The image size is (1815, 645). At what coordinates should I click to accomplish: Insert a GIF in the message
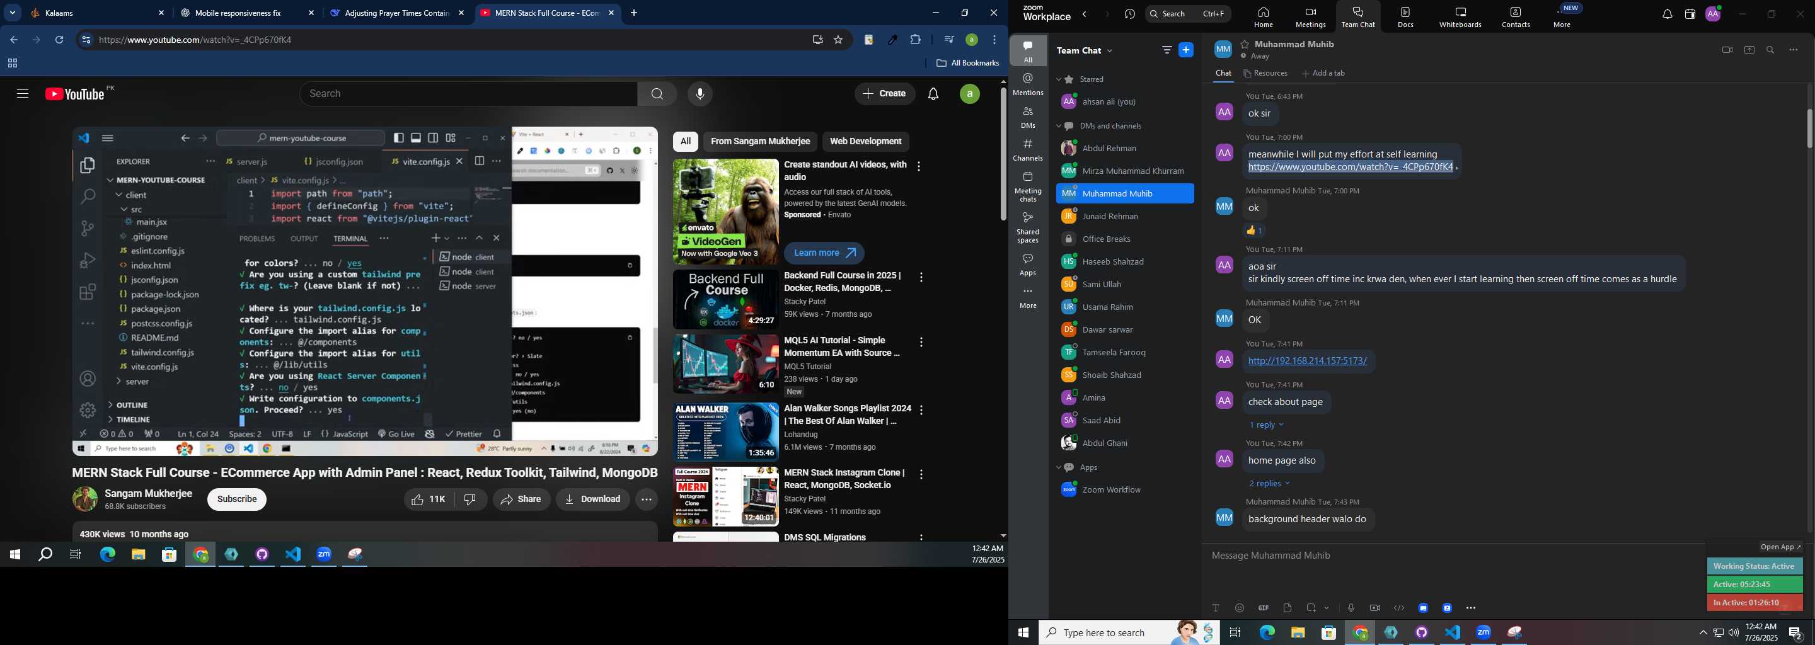point(1264,608)
